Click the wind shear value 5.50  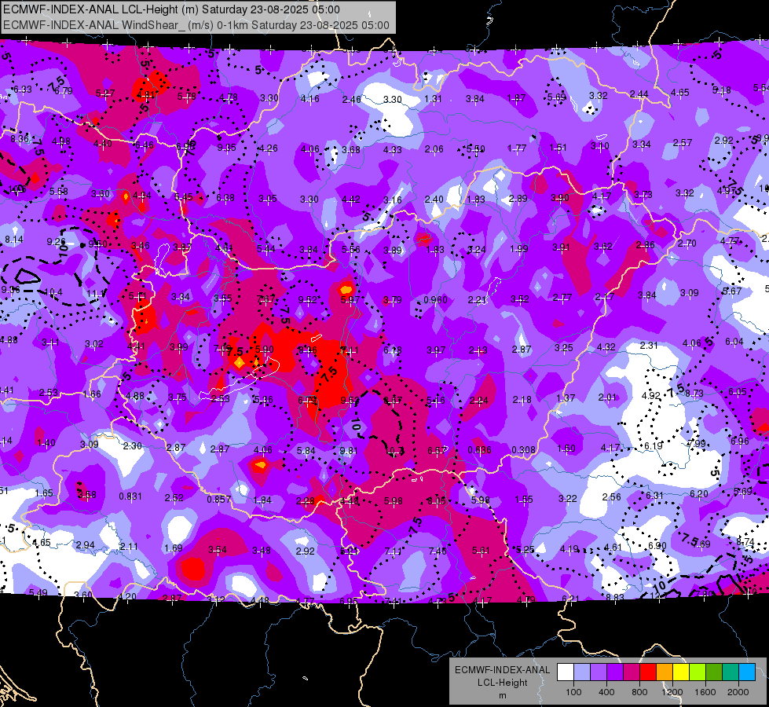476,148
